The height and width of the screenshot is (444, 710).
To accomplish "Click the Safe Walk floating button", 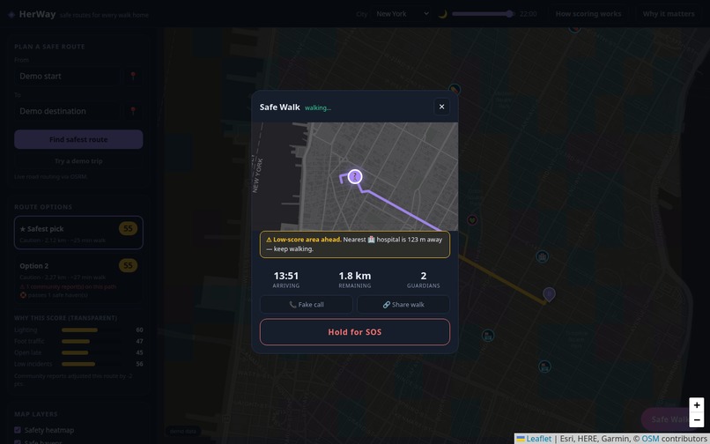I will coord(669,419).
